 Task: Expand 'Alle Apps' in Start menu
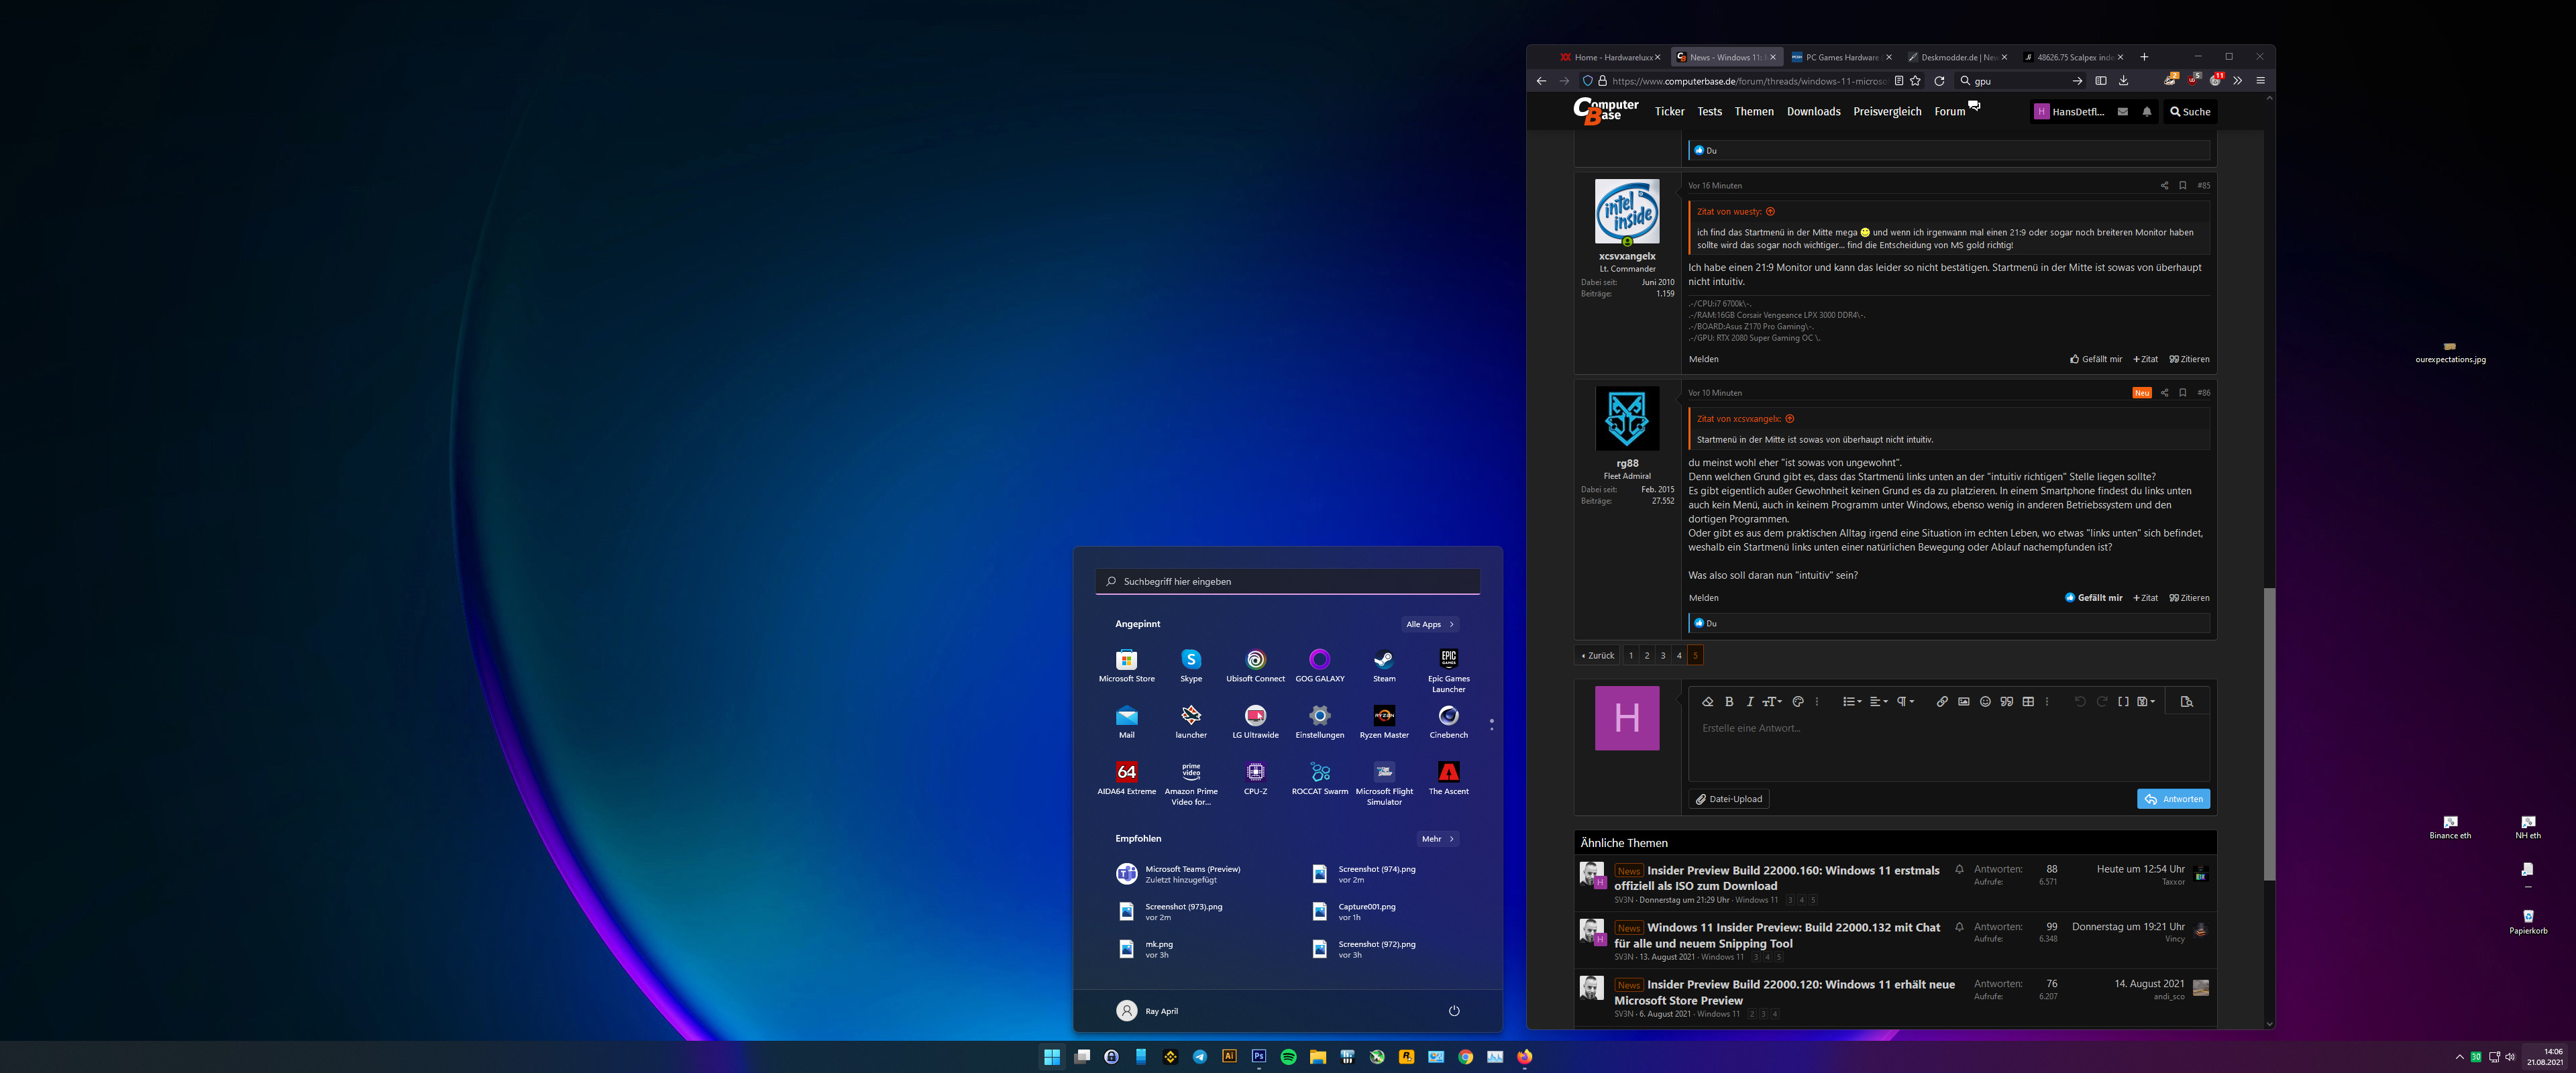pos(1430,625)
